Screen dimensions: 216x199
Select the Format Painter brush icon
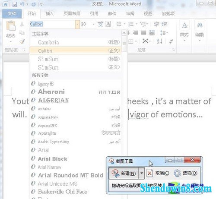tap(22, 41)
